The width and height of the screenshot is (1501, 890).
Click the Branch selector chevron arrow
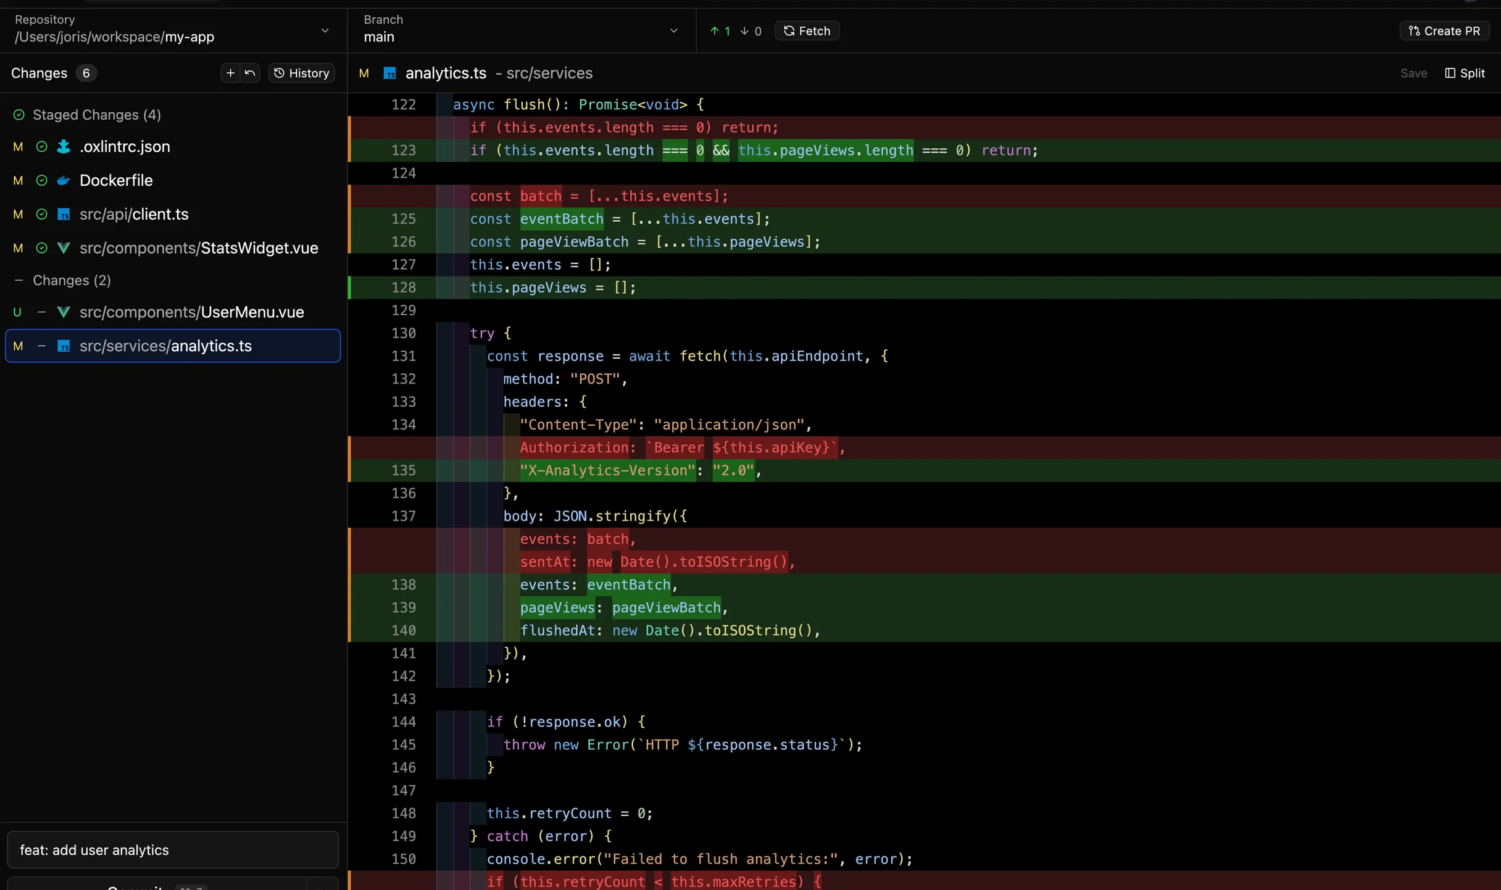point(673,31)
